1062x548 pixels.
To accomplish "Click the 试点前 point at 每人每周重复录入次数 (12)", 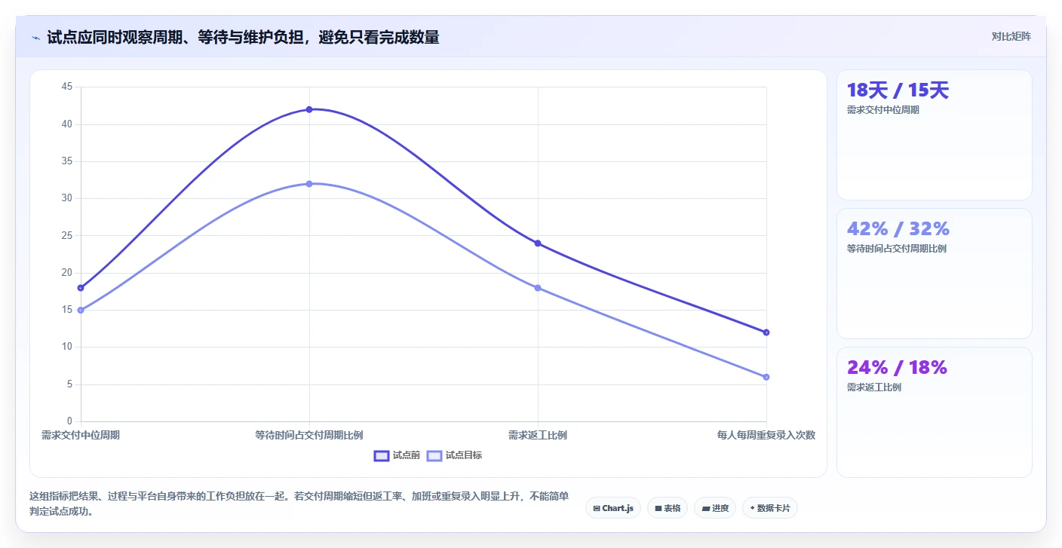I will point(766,332).
